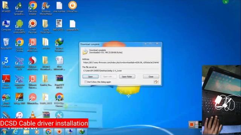Open the Pak Urdu Installer shortcut
The width and height of the screenshot is (241, 135).
coord(33,8)
